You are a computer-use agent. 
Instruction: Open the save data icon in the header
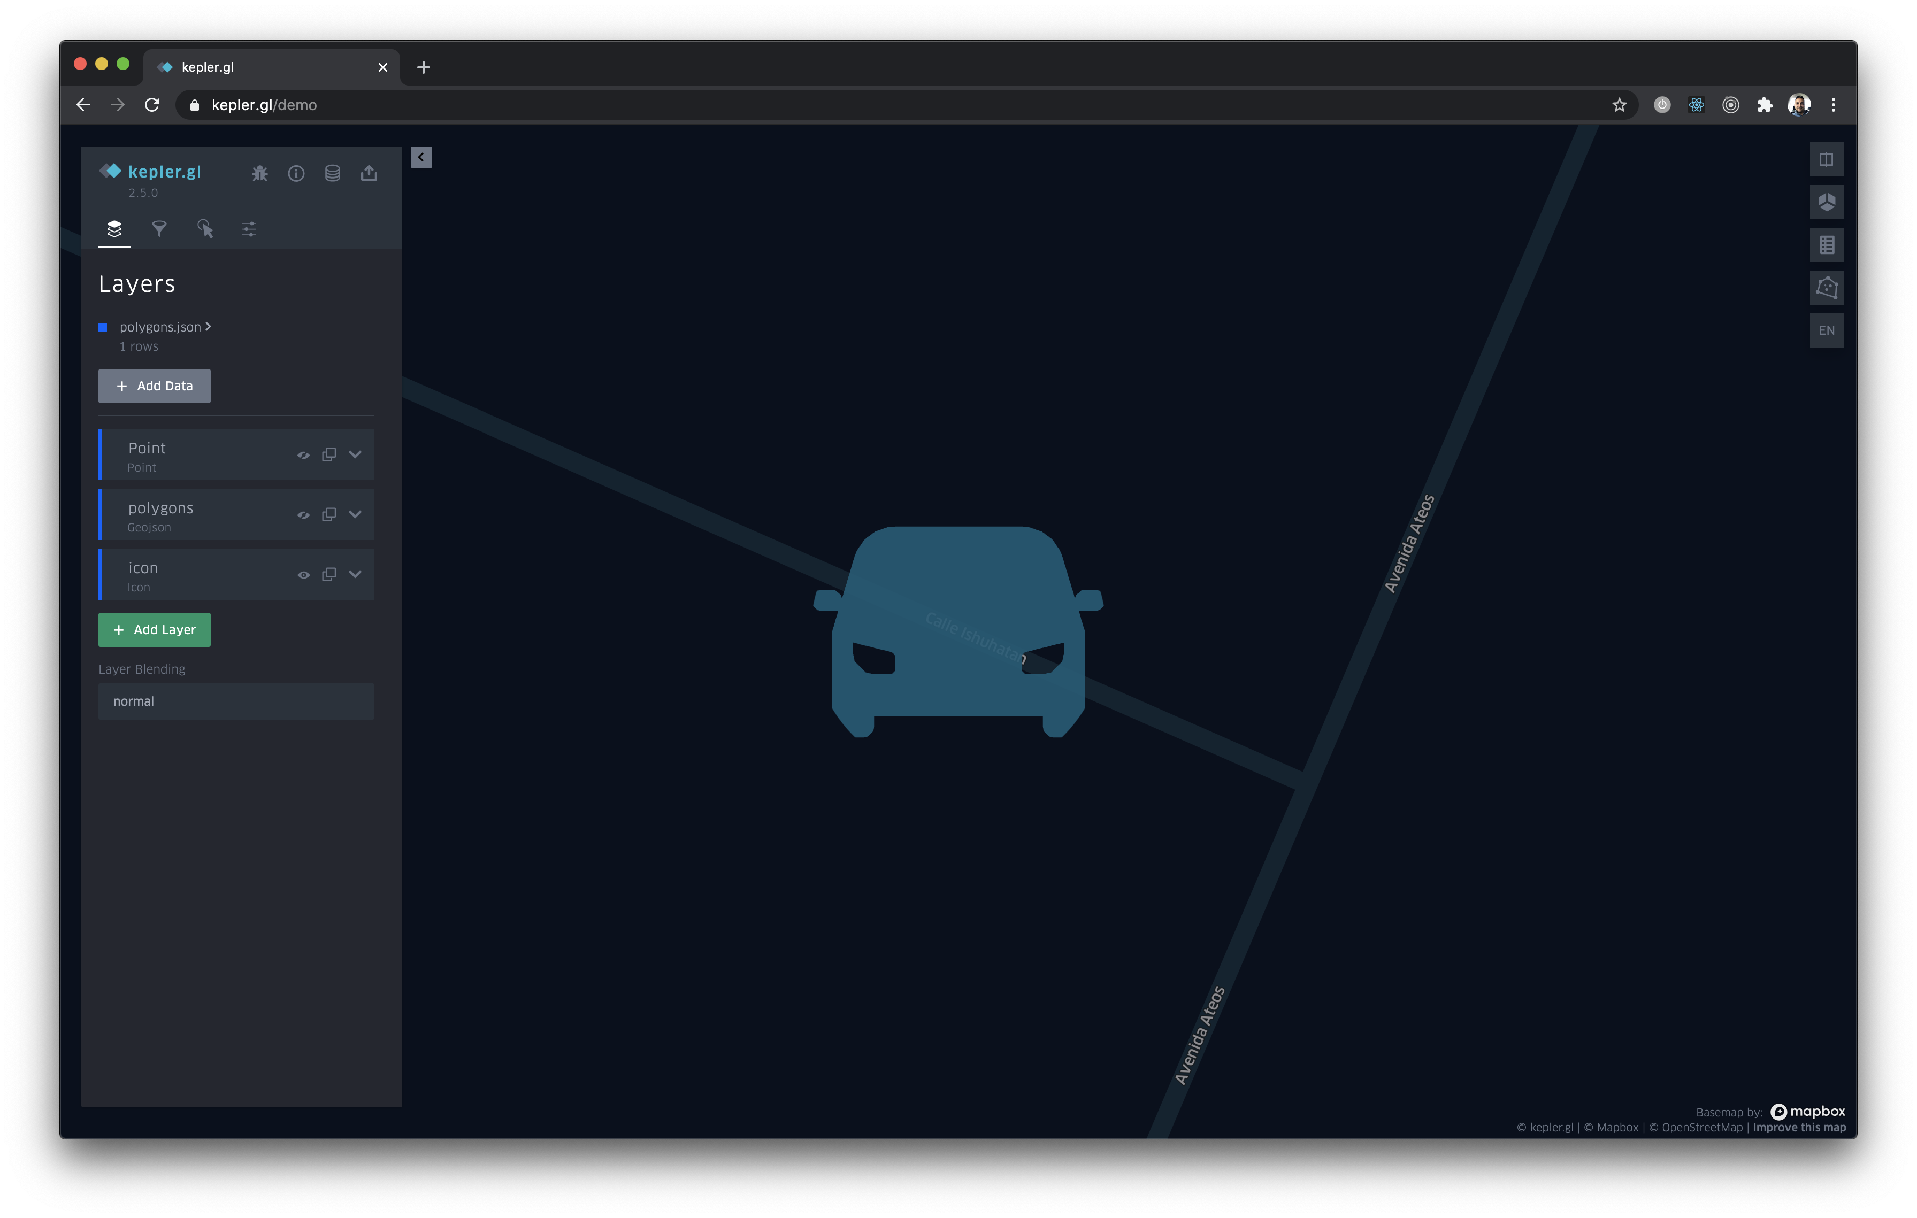(x=332, y=173)
